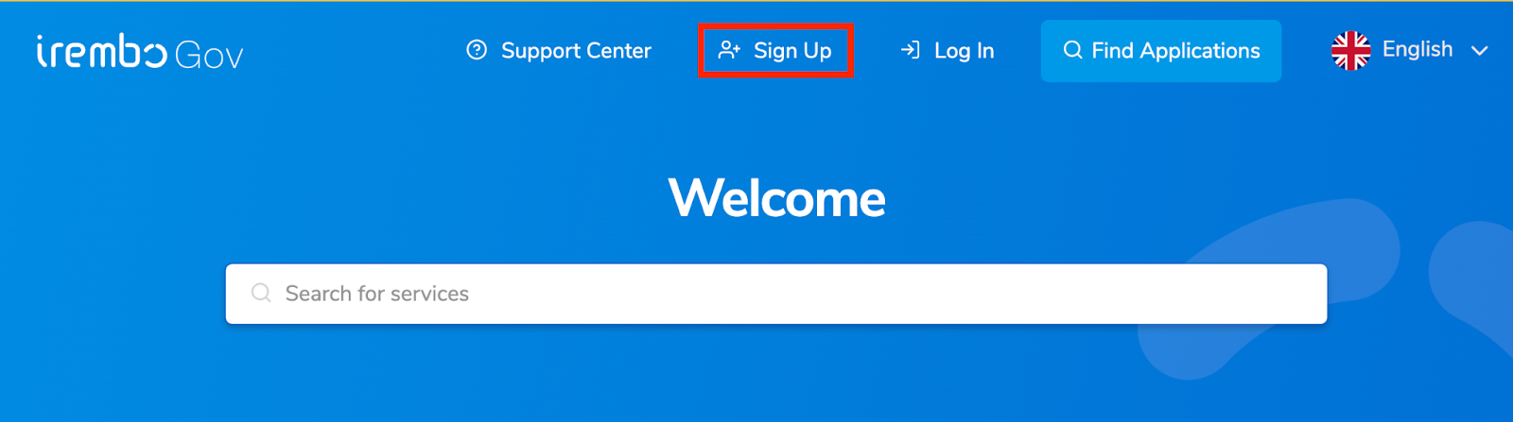
Task: Click the person-plus icon beside Sign Up
Action: pyautogui.click(x=729, y=50)
